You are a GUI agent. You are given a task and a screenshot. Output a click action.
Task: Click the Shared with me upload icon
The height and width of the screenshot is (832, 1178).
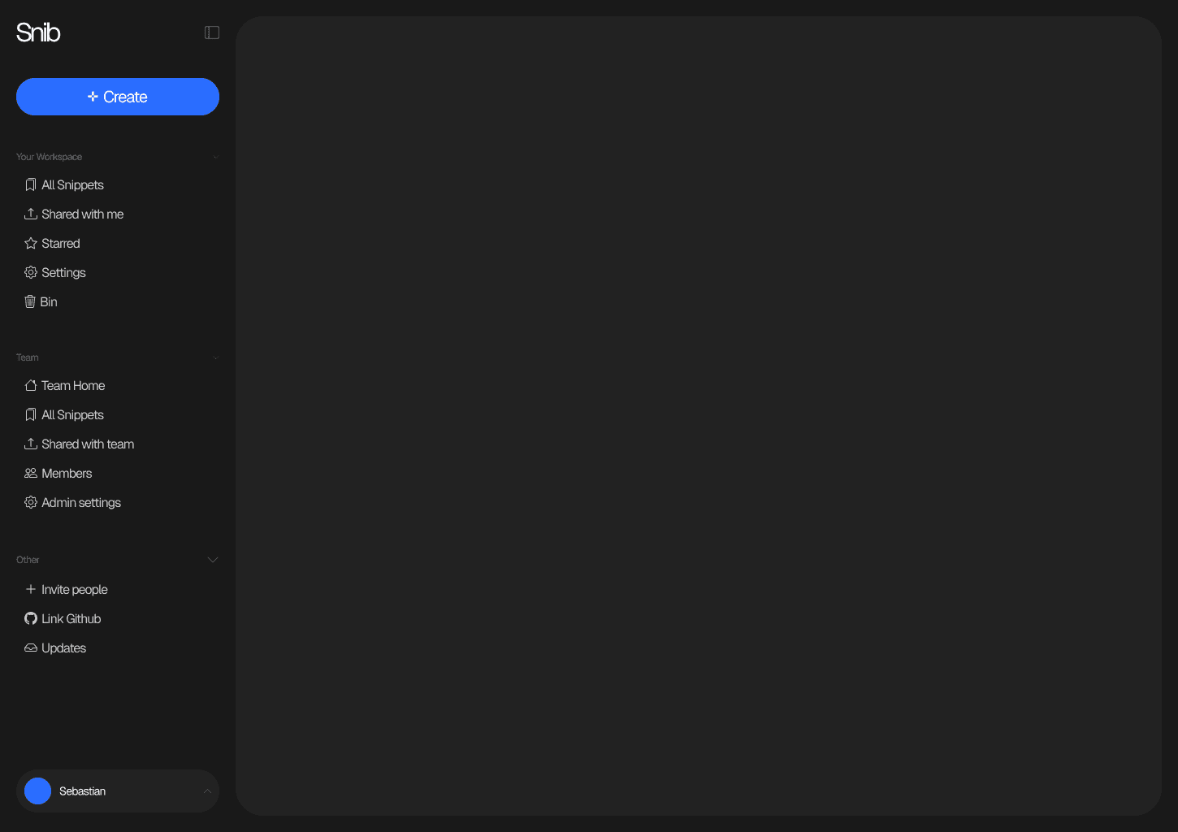[31, 214]
